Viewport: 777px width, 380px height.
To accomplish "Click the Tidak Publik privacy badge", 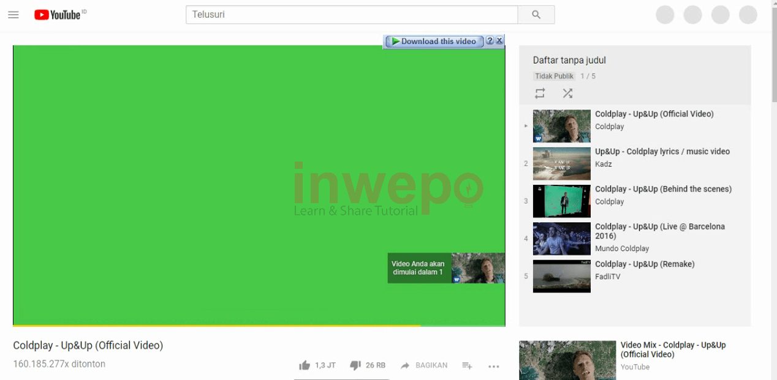I will [554, 76].
